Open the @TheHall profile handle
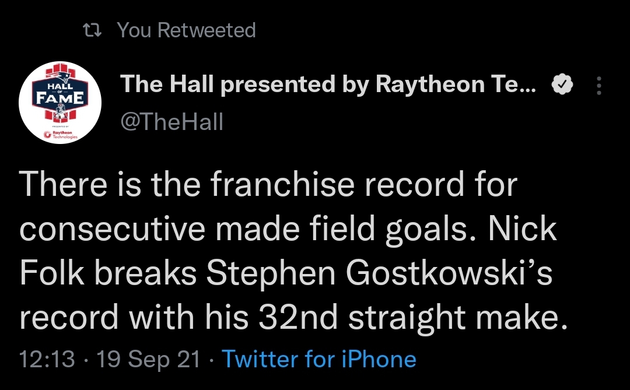Image resolution: width=630 pixels, height=390 pixels. tap(172, 121)
